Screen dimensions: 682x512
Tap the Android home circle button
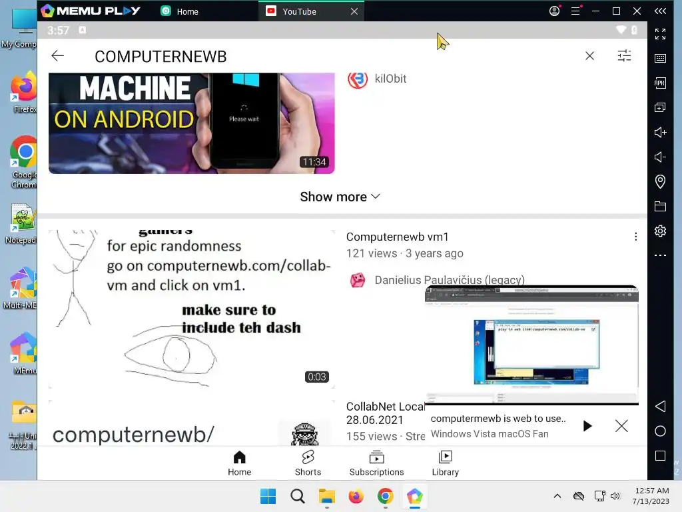(660, 431)
